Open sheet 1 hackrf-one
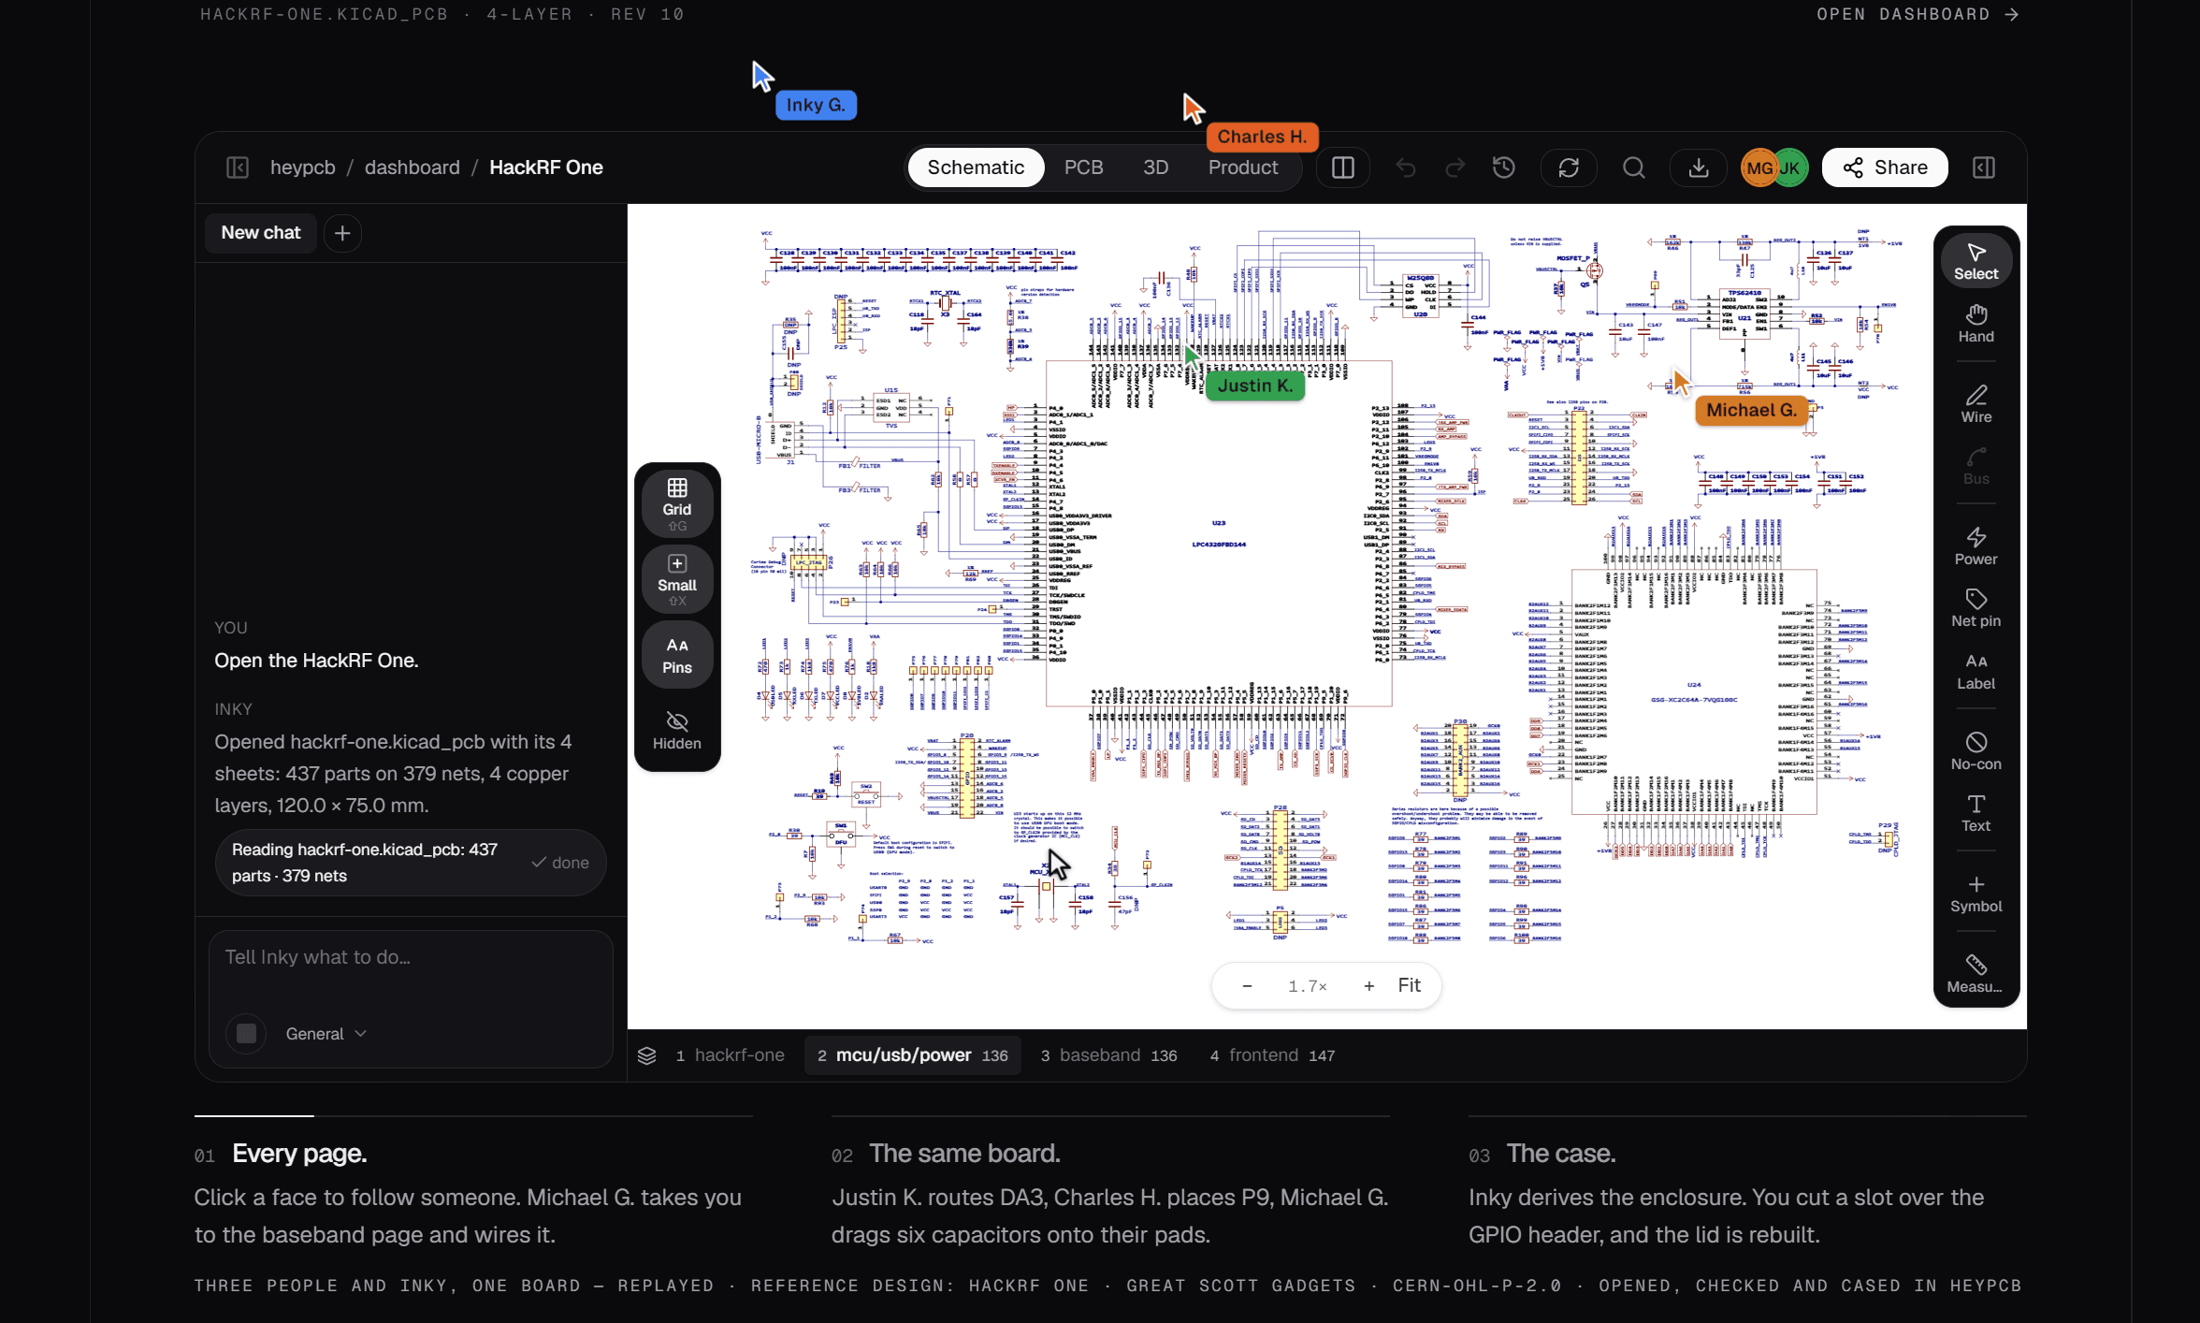Image resolution: width=2200 pixels, height=1323 pixels. 731,1054
